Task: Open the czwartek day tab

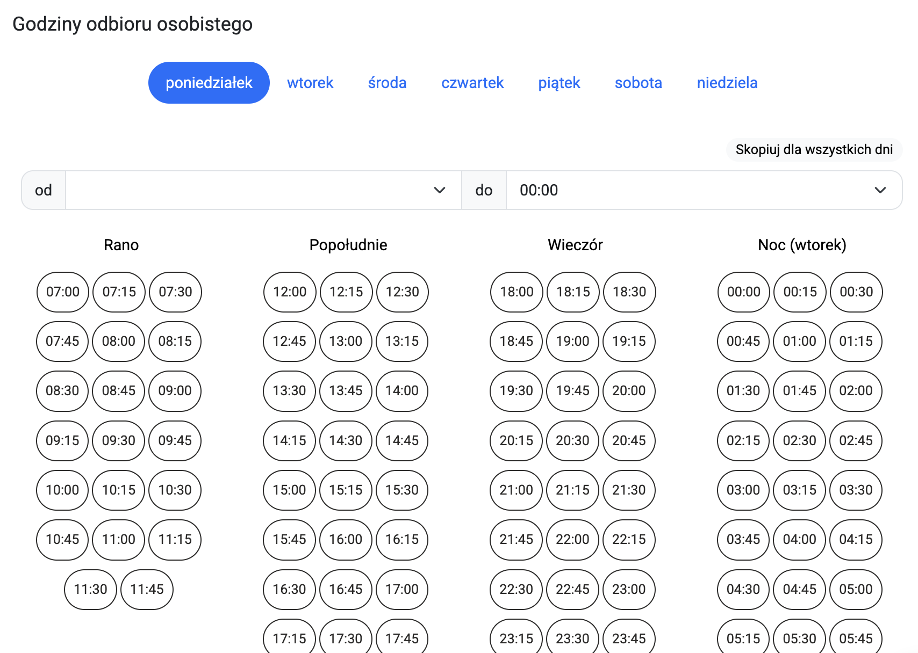Action: pyautogui.click(x=472, y=83)
